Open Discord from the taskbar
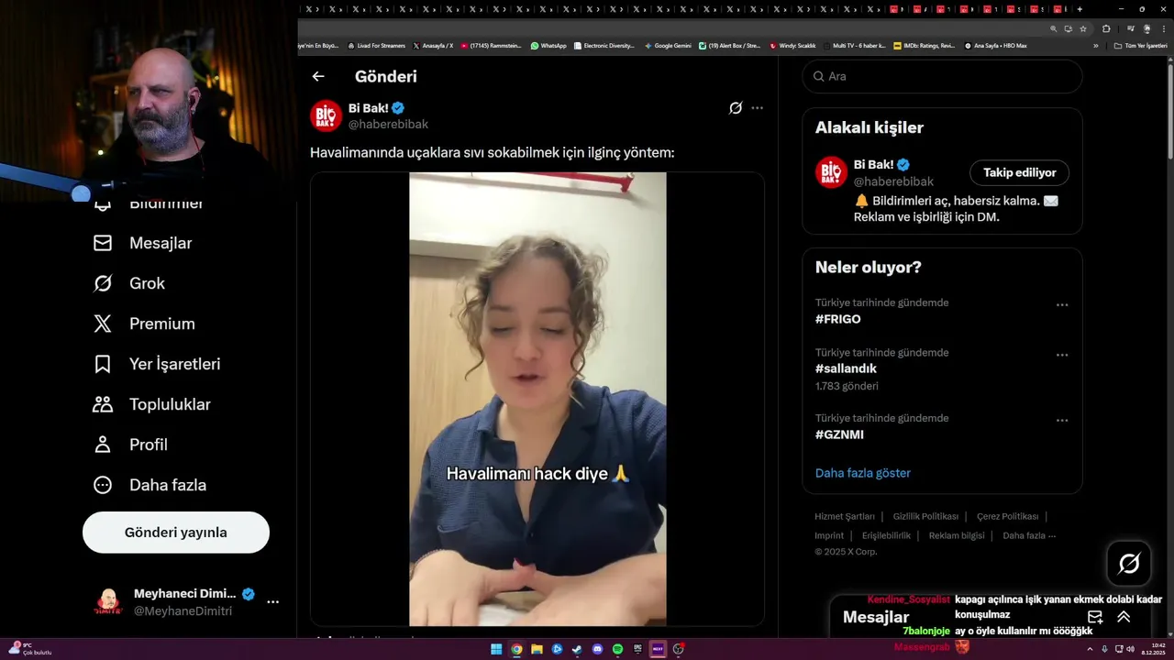 click(597, 649)
